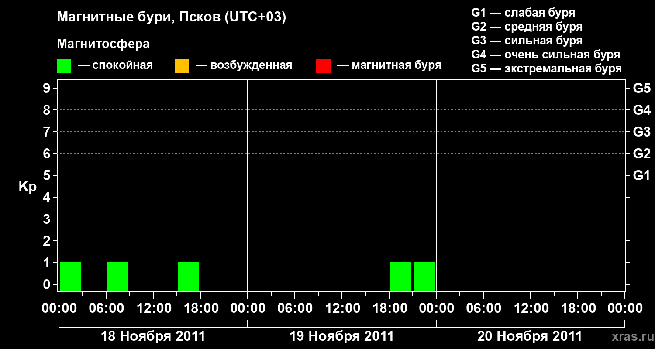Select 'G3 — сильная буря' legend line
655x349 pixels.
point(527,41)
